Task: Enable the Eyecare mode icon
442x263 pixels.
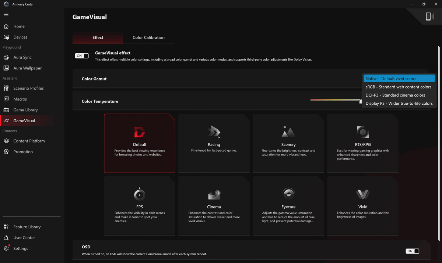Action: click(x=288, y=194)
